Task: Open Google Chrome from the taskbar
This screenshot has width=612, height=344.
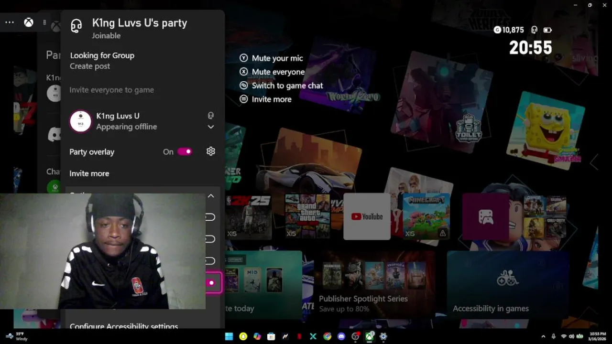Action: coord(327,336)
